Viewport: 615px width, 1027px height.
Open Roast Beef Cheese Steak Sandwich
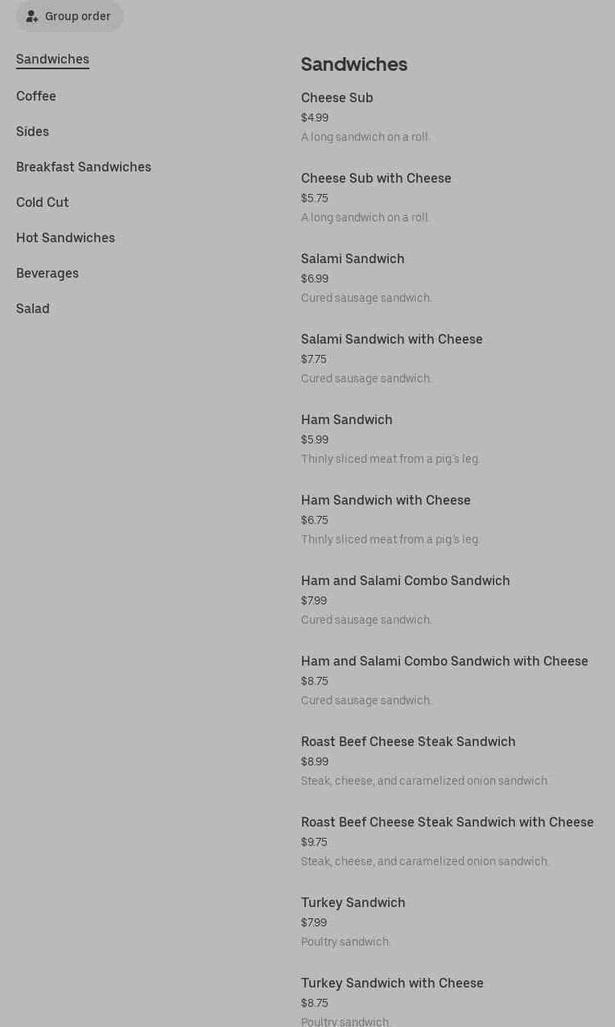click(x=408, y=742)
